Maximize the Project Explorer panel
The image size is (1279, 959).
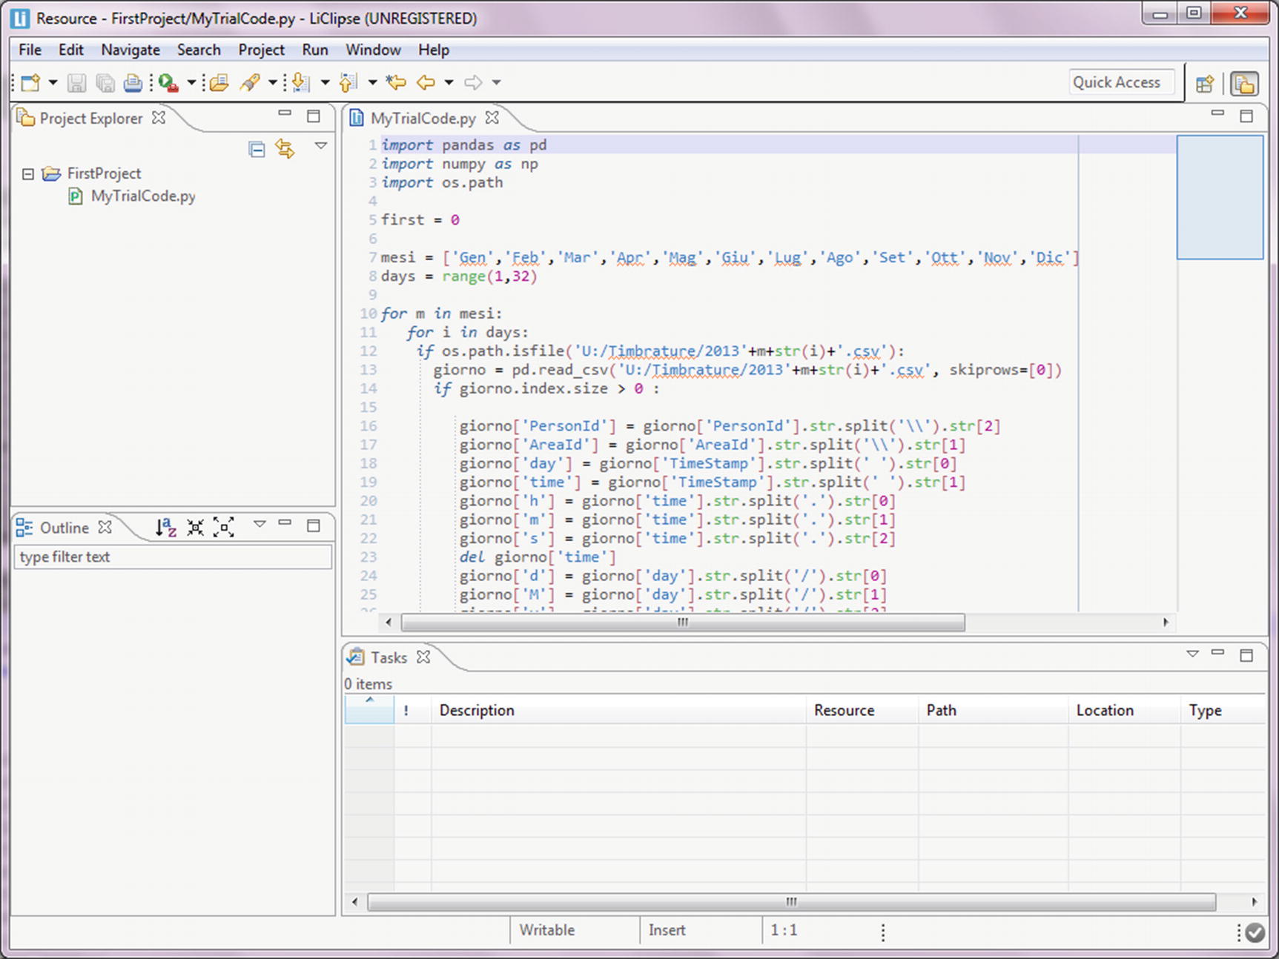tap(314, 116)
